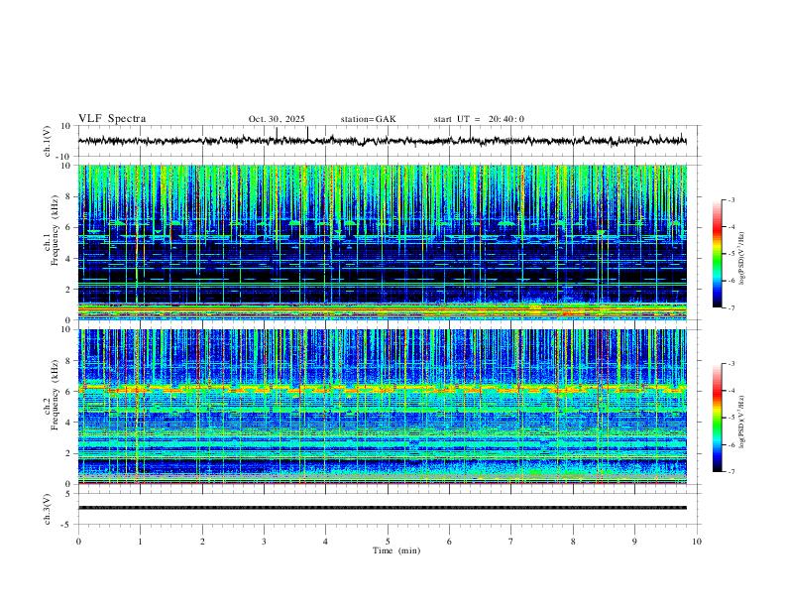Click the "3" tick on the time axis
Screen dimensions: 785x607
point(264,542)
